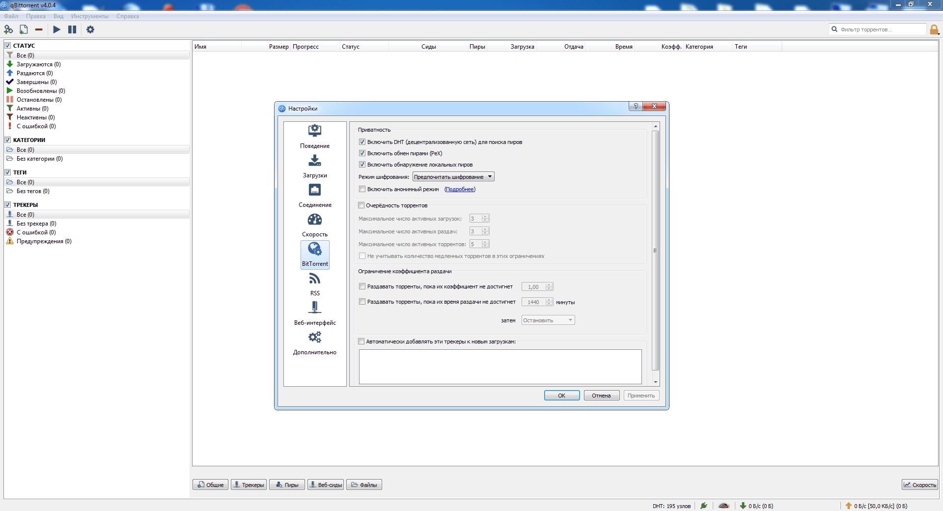Open the Вид menu

click(x=58, y=16)
